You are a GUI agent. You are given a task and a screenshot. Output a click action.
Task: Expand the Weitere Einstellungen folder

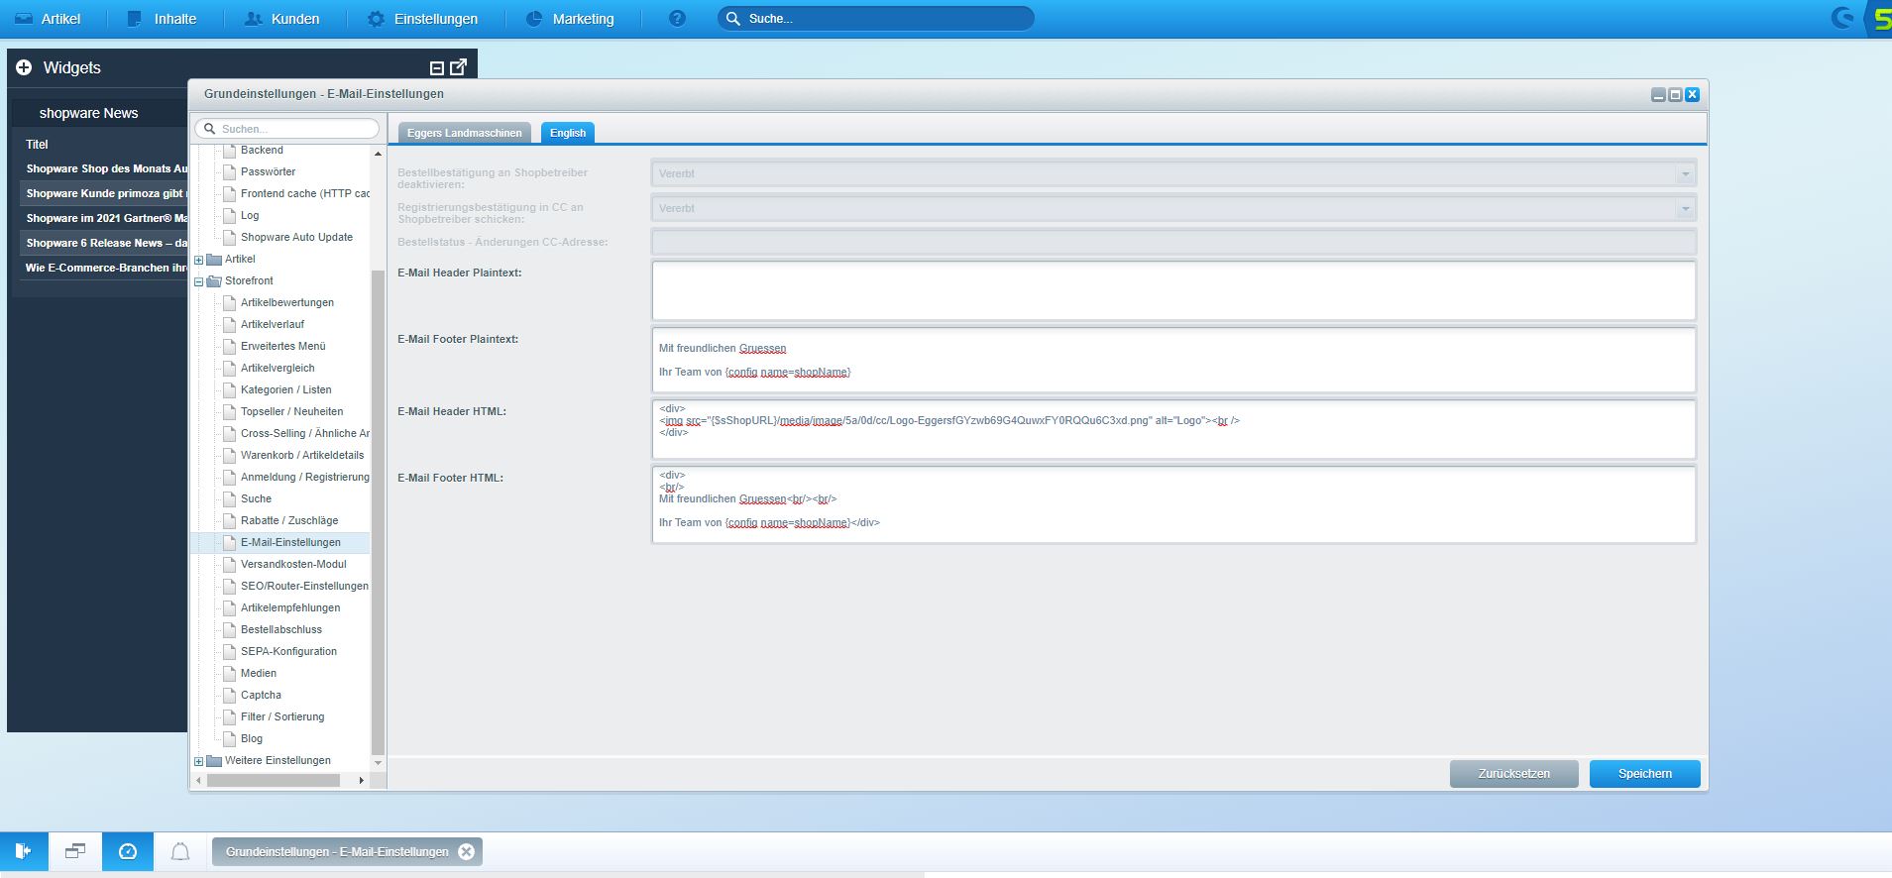click(199, 761)
